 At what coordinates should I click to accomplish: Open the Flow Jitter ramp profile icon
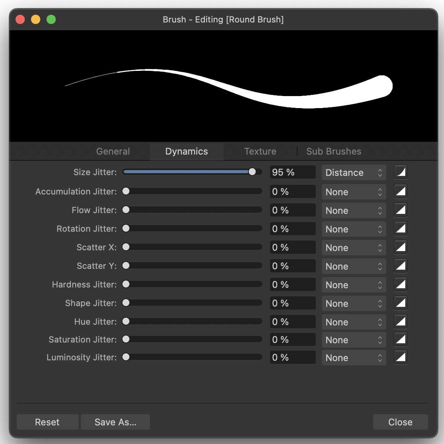400,210
